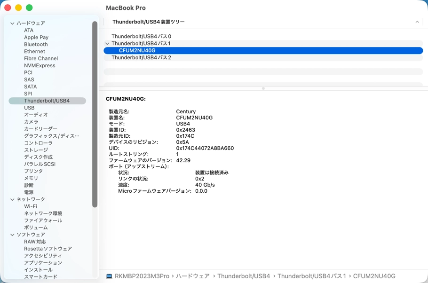Image resolution: width=428 pixels, height=283 pixels.
Task: Open Wi-Fi under network section
Action: tap(31, 206)
